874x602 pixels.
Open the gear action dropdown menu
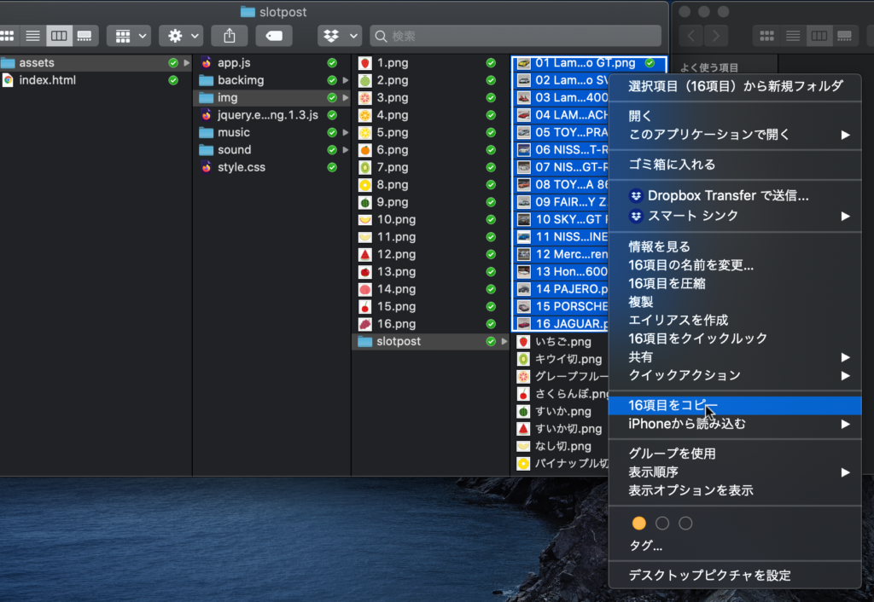click(181, 36)
